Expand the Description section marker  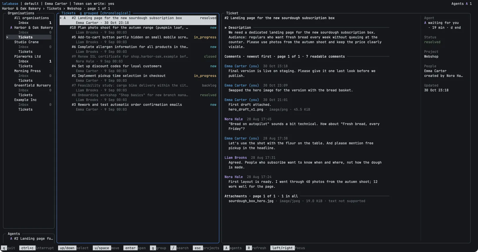[x=226, y=27]
